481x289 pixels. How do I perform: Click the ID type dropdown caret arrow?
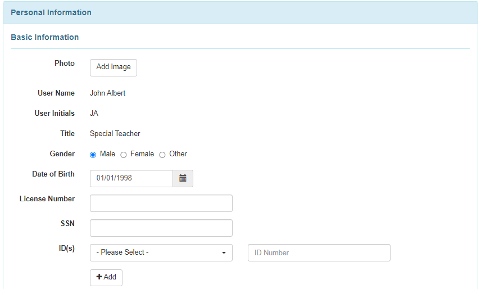(x=224, y=253)
